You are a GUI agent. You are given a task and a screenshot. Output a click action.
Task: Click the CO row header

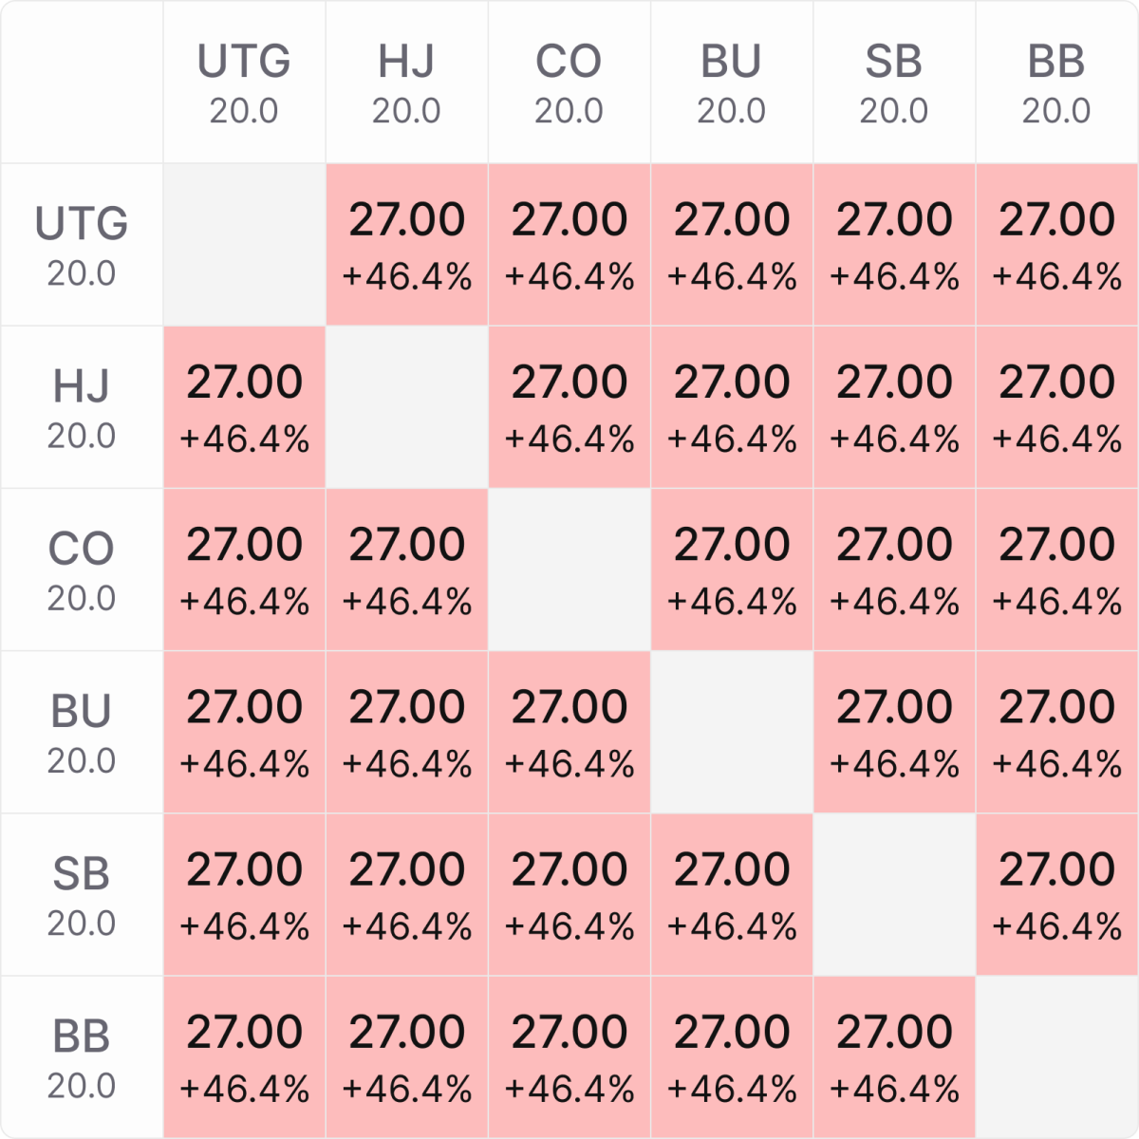(82, 569)
